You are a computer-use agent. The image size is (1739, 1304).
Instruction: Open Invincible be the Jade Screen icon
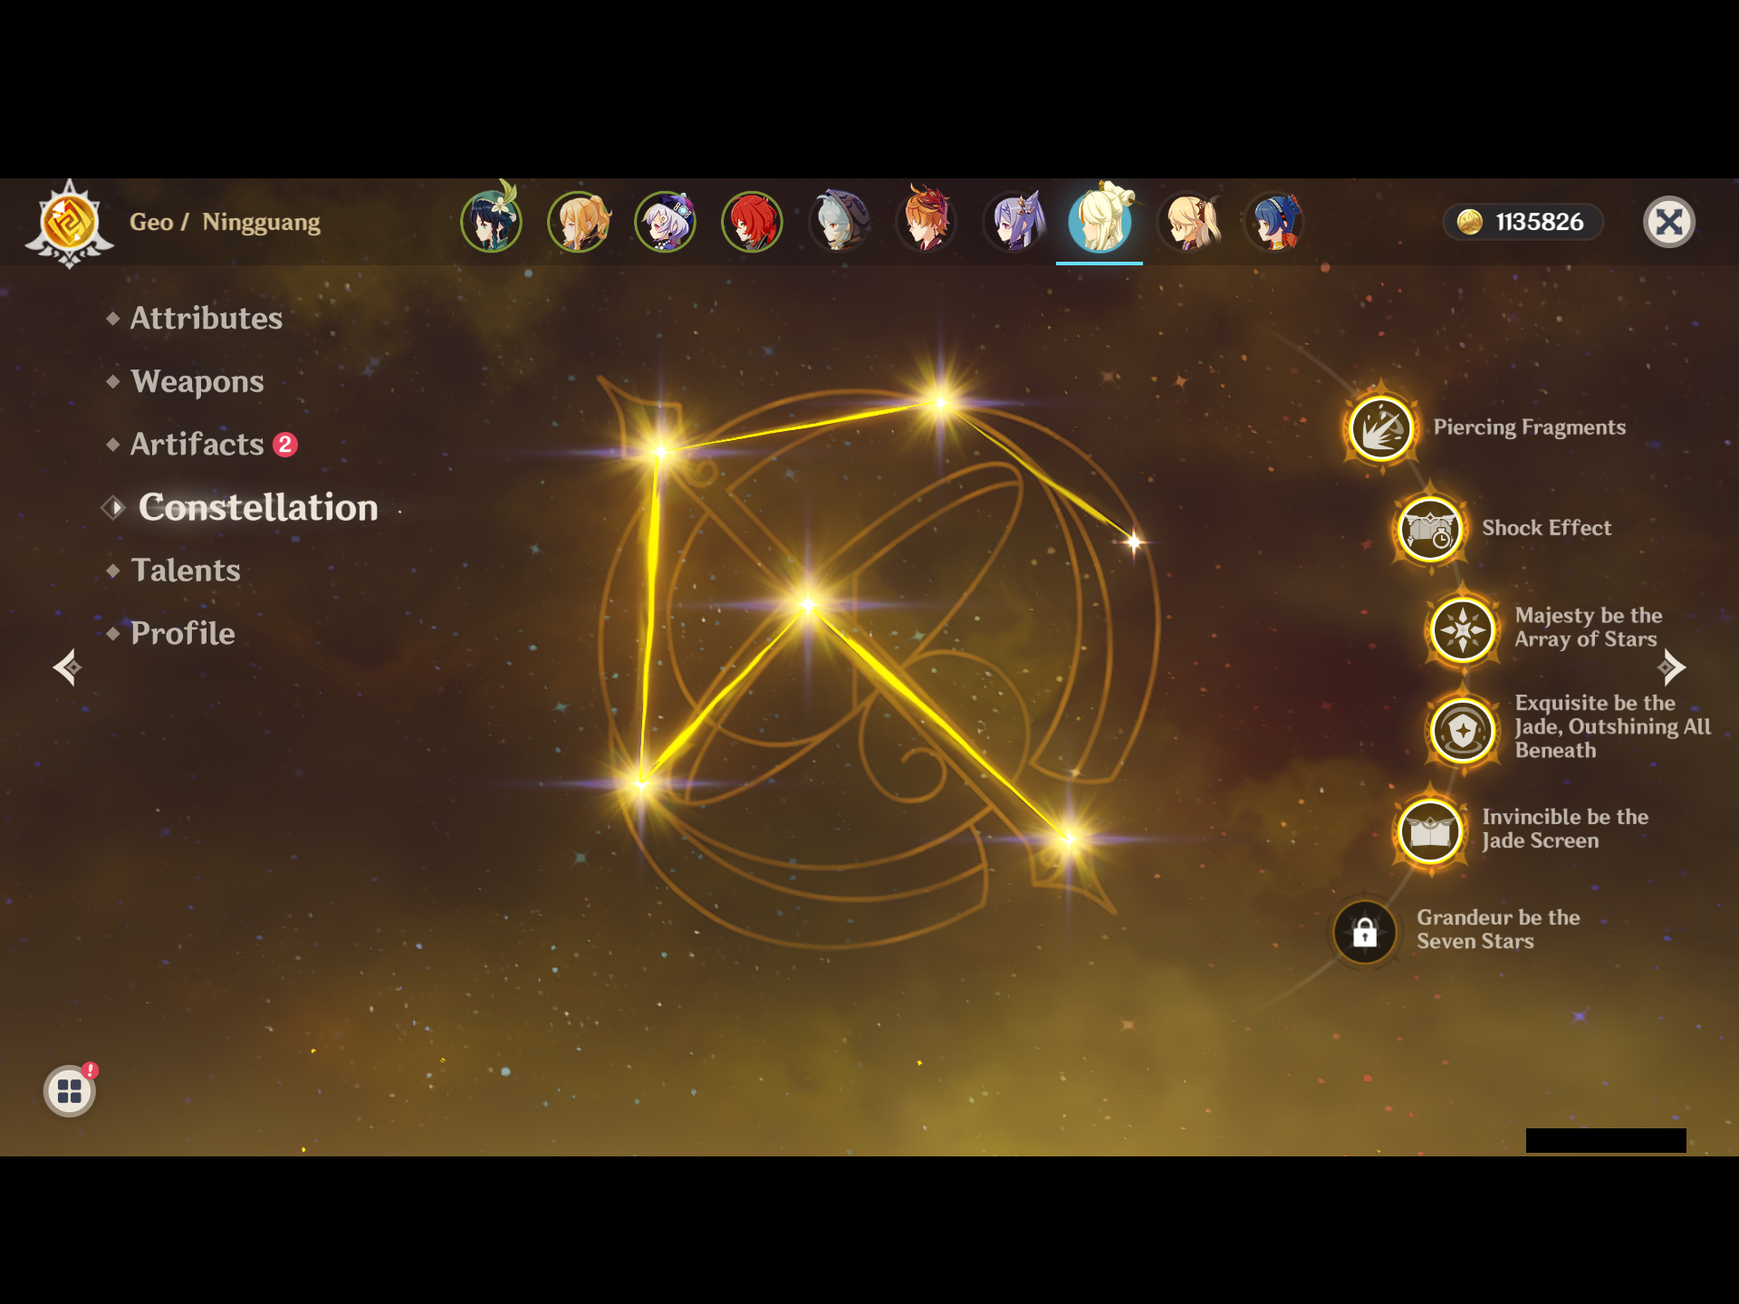(x=1429, y=829)
